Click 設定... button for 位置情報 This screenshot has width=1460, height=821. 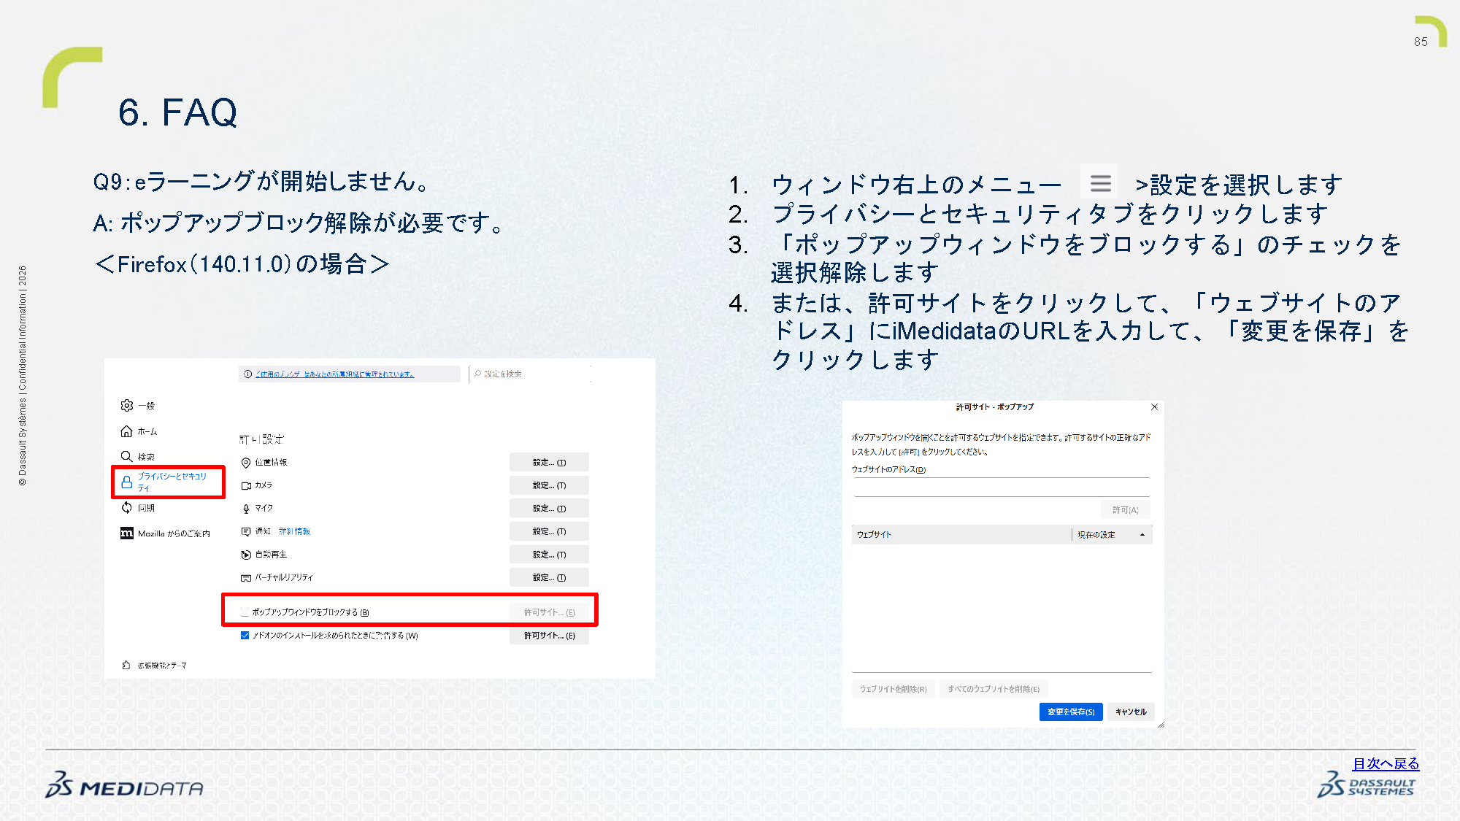[x=549, y=463]
